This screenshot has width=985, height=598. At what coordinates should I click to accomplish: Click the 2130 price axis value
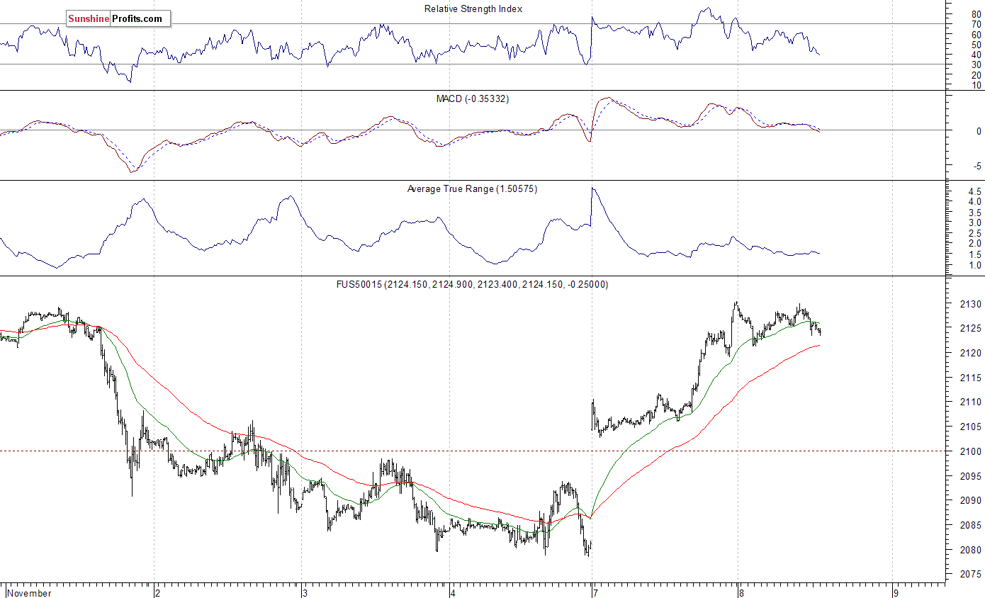tap(971, 304)
